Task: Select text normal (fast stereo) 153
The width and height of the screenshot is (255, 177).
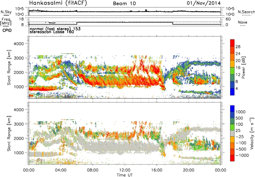Action: click(x=55, y=29)
